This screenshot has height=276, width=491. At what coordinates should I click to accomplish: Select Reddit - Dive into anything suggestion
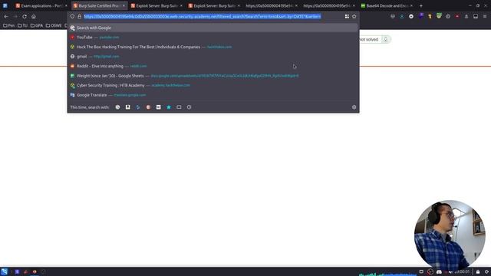point(213,66)
